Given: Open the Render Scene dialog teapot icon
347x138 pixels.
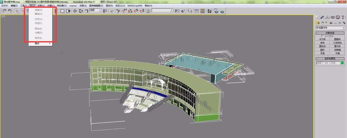Looking at the screenshot, I should (216, 11).
